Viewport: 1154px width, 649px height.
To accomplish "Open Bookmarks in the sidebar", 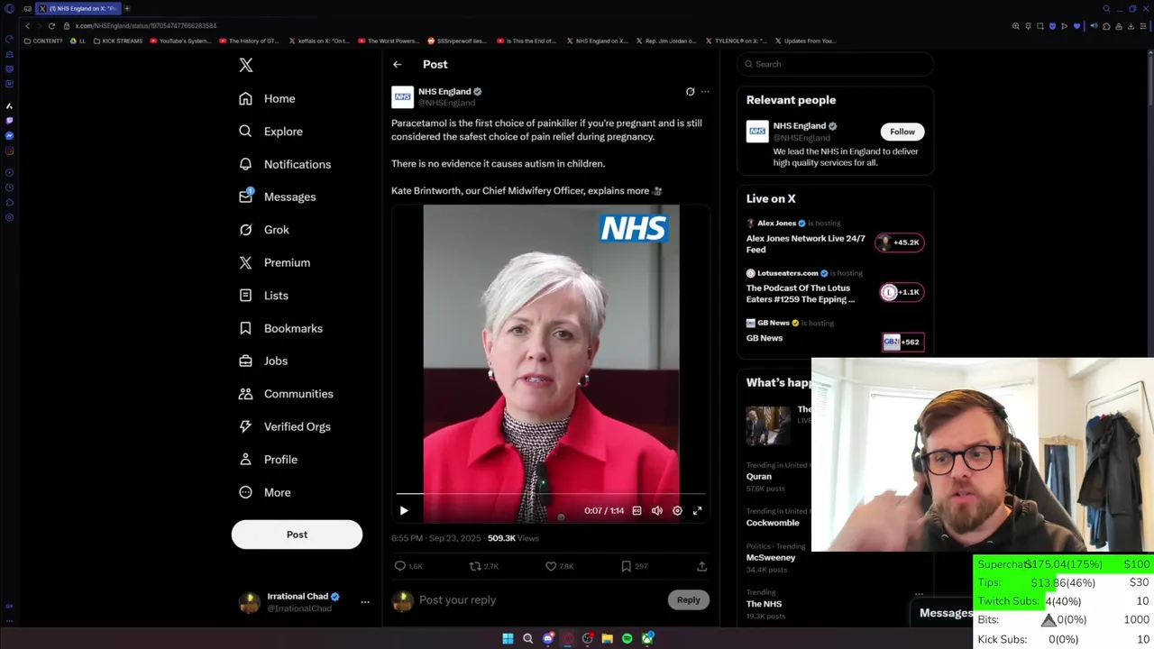I will 280,328.
